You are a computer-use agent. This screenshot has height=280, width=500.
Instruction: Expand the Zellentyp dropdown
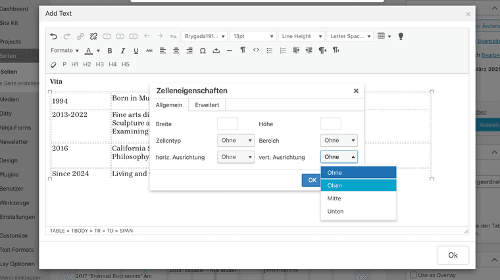point(236,140)
